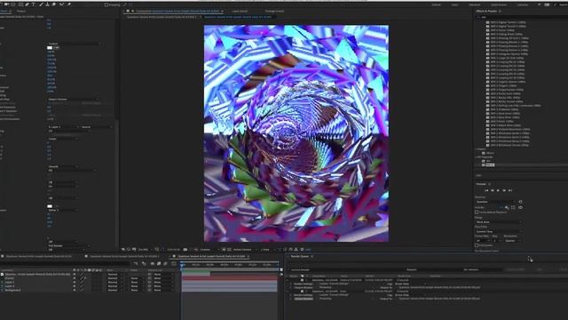This screenshot has width=568, height=320.
Task: Toggle eye on the second timeline layer
Action: click(75, 278)
